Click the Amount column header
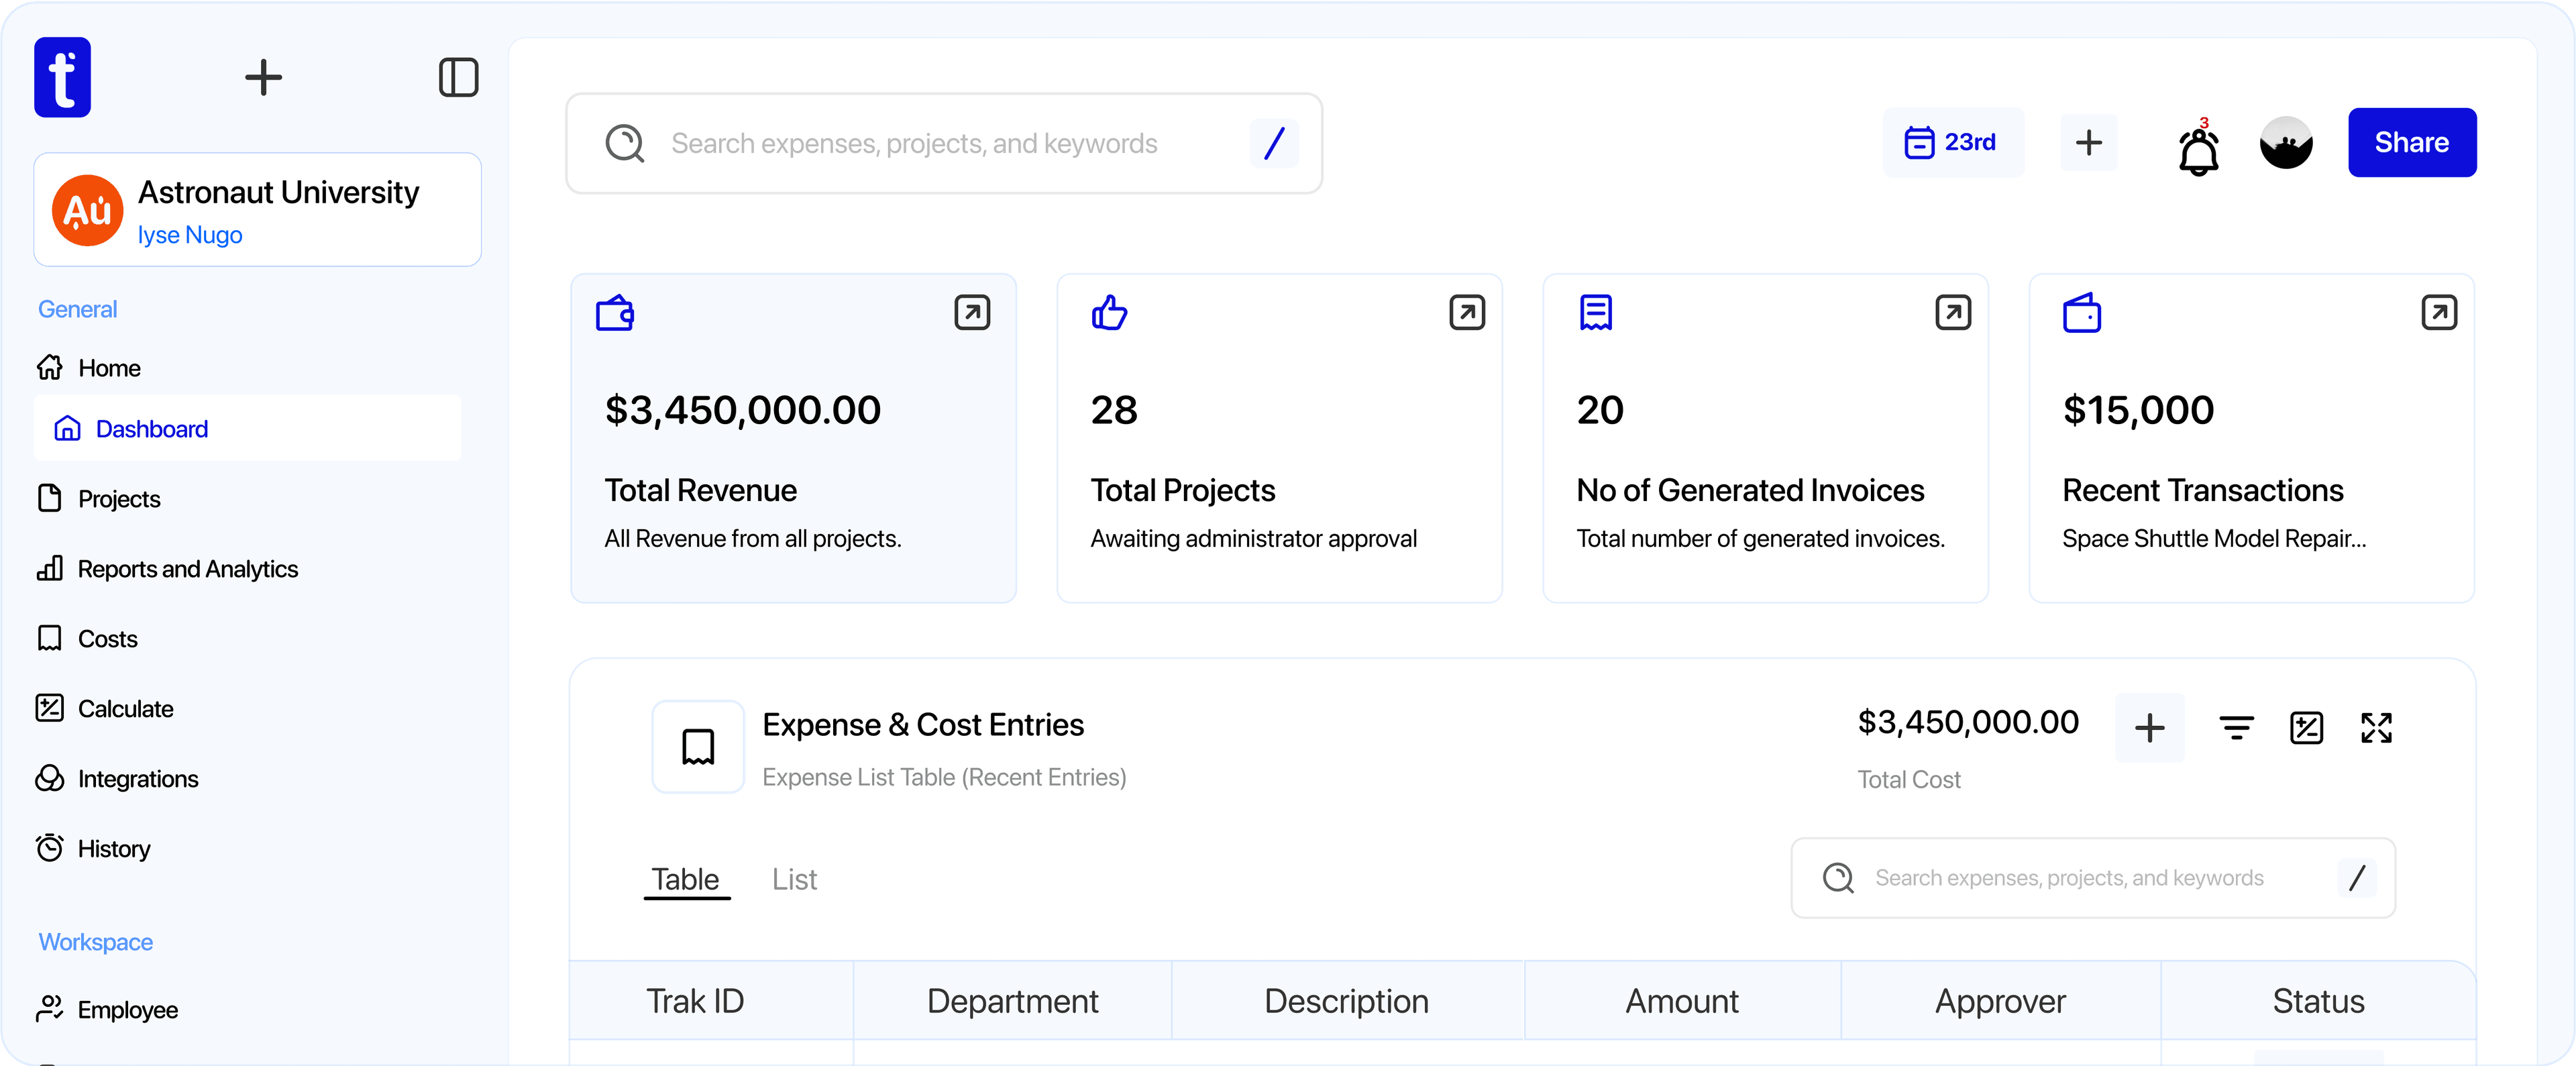Screen dimensions: 2576x1066 click(1682, 1001)
